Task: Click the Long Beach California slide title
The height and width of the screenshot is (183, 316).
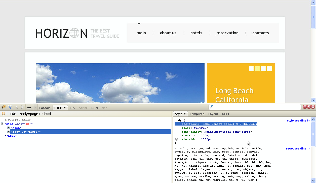Action: tap(234, 95)
